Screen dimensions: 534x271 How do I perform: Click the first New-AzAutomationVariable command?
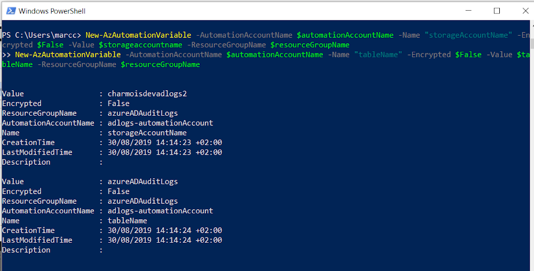tap(138, 35)
